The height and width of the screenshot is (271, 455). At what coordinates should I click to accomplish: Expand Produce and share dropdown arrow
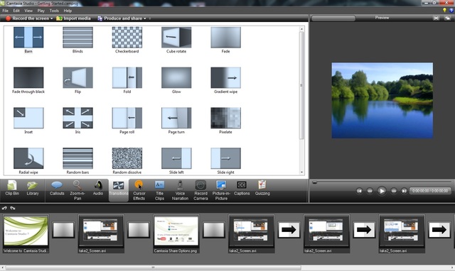click(x=145, y=18)
